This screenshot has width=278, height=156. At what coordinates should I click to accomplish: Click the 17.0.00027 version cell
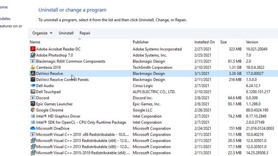[x=255, y=73]
